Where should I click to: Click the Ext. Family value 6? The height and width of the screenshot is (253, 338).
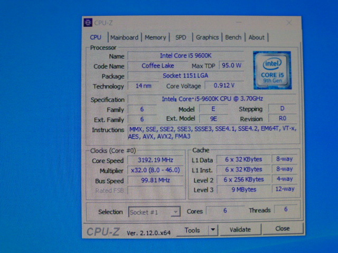pyautogui.click(x=142, y=119)
